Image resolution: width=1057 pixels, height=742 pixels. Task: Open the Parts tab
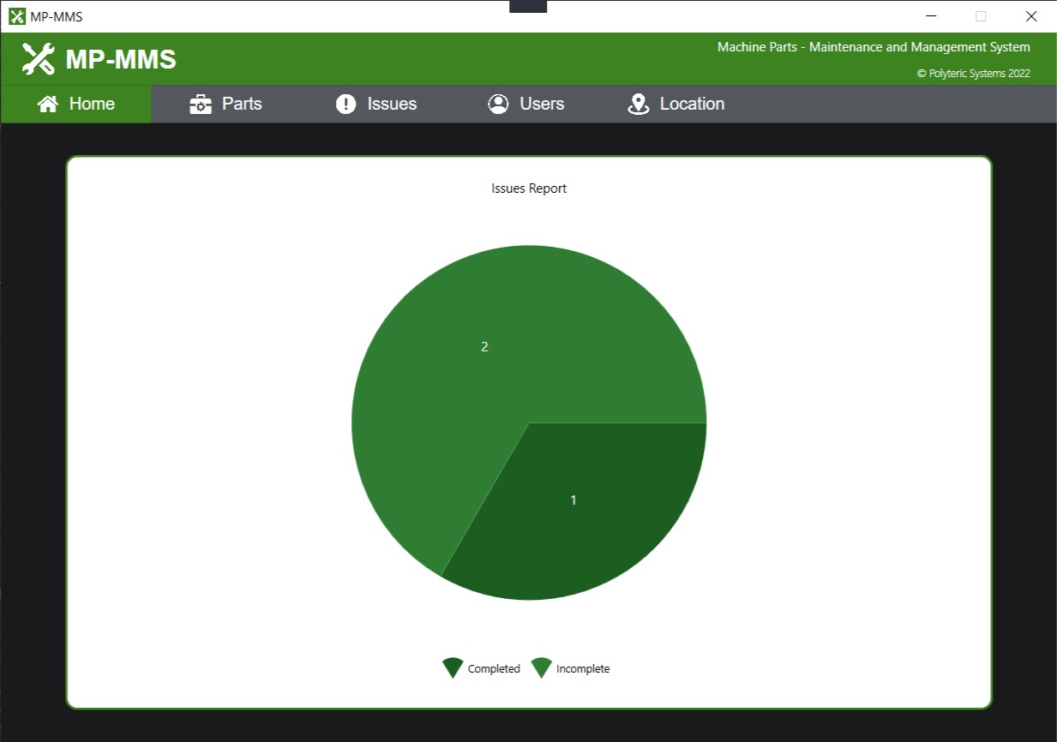(243, 104)
